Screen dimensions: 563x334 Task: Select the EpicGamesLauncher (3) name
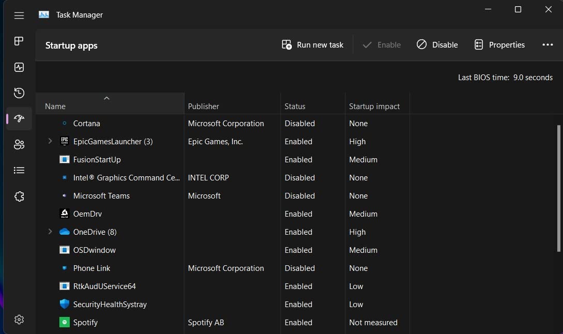[x=113, y=142]
